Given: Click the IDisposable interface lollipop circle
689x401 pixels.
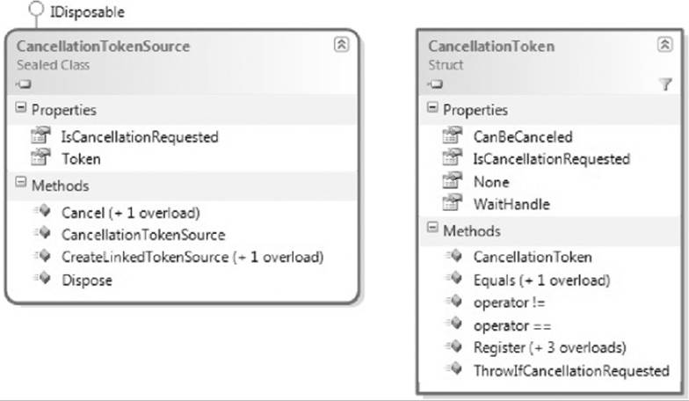Looking at the screenshot, I should tap(36, 9).
